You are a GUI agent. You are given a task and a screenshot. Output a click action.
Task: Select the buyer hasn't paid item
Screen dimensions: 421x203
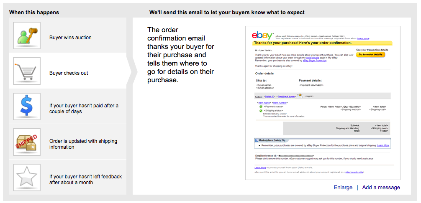coord(67,107)
